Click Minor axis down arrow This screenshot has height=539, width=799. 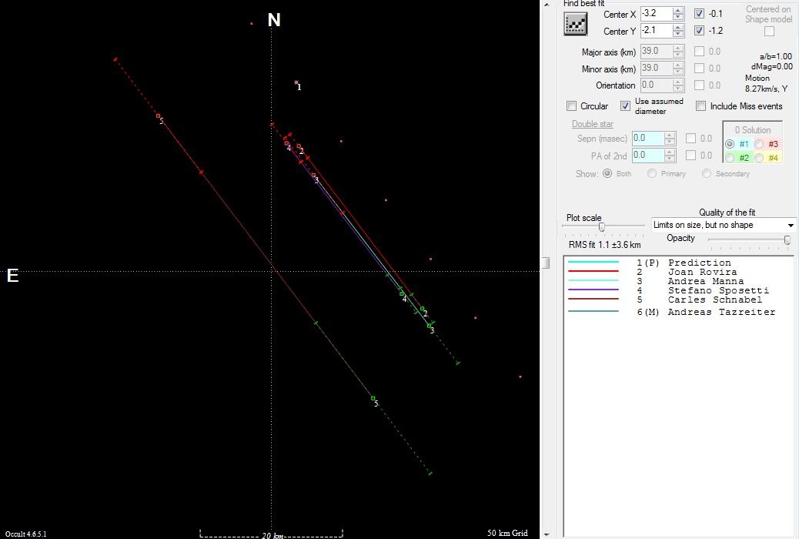pos(677,72)
